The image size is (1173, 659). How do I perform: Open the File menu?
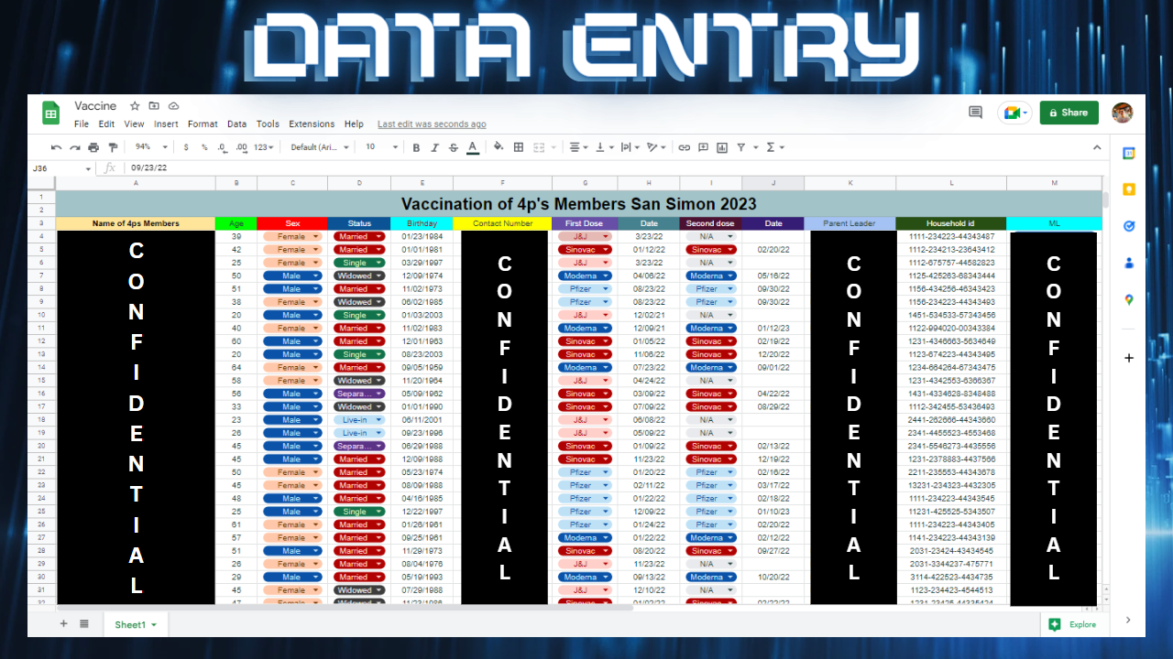[82, 124]
